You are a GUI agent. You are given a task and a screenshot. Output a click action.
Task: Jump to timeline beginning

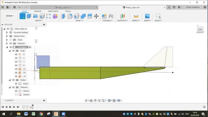(x=3, y=107)
